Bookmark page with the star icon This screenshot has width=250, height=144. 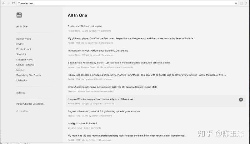236,3
